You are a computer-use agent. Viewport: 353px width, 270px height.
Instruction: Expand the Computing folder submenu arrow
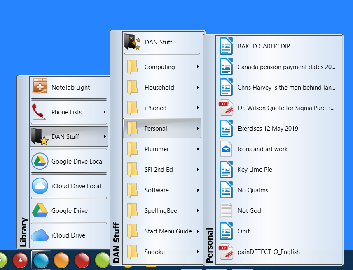[198, 67]
